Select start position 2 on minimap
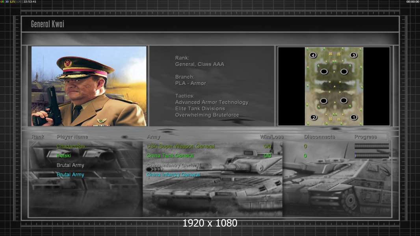The width and height of the screenshot is (420, 236). (x=314, y=117)
